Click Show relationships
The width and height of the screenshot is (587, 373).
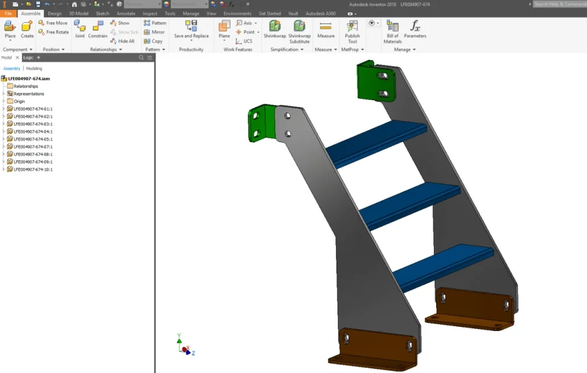pos(120,23)
